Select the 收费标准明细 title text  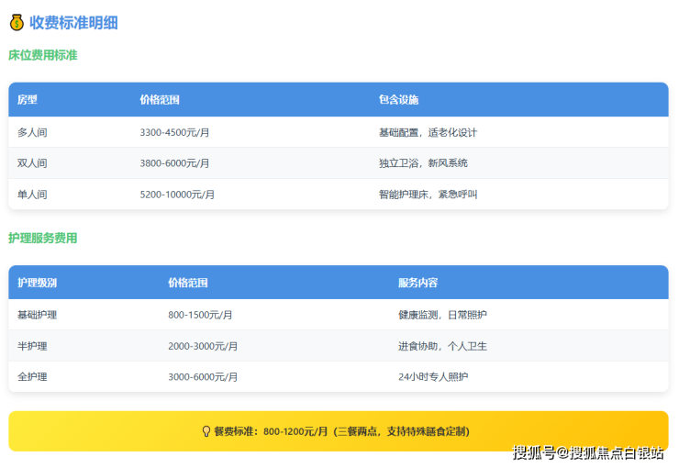click(73, 23)
